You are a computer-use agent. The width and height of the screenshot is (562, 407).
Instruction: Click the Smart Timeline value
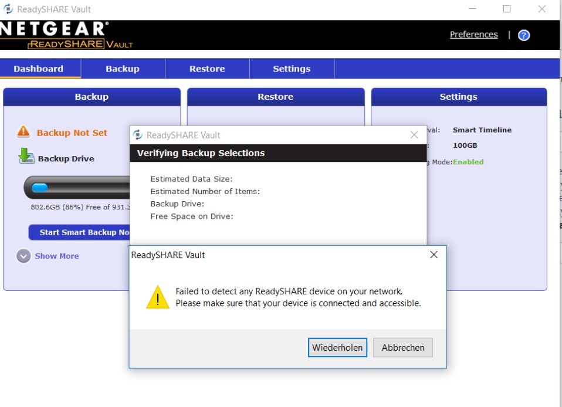pos(482,130)
